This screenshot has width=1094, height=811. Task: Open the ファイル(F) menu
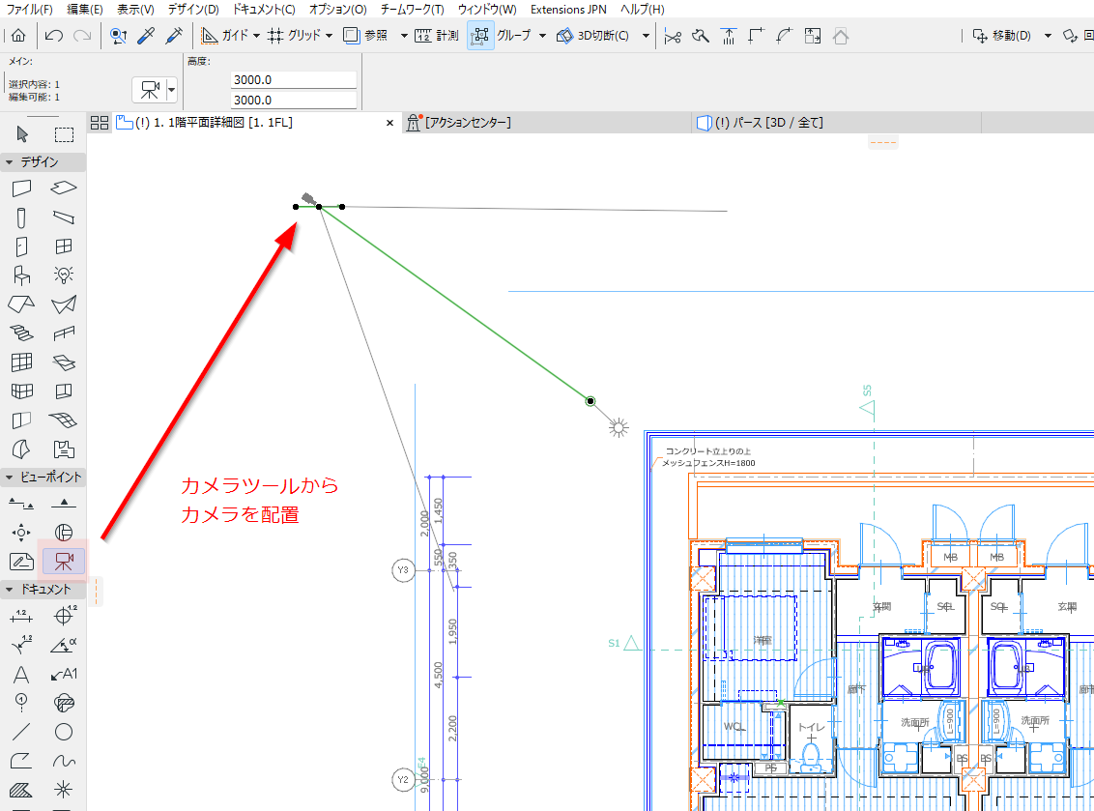(x=29, y=9)
